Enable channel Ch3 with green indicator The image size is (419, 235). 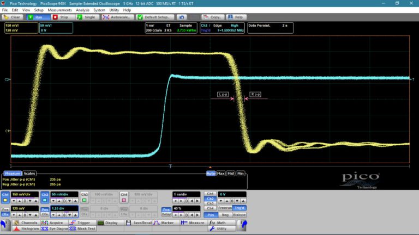pos(84,197)
